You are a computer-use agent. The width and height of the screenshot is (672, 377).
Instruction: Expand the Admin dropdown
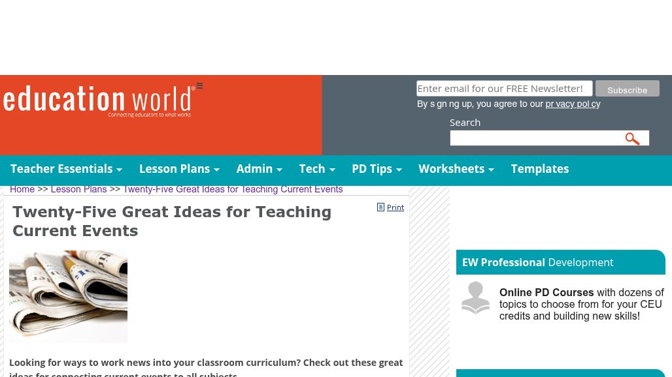point(254,168)
